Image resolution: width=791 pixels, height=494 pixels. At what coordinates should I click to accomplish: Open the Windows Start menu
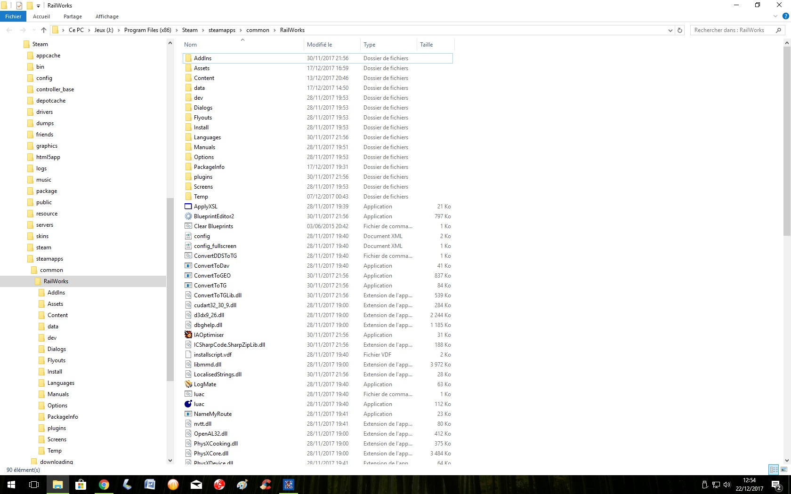(11, 485)
